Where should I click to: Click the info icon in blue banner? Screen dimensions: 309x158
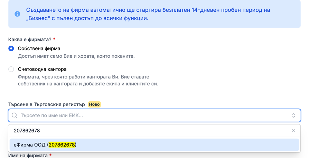click(17, 14)
